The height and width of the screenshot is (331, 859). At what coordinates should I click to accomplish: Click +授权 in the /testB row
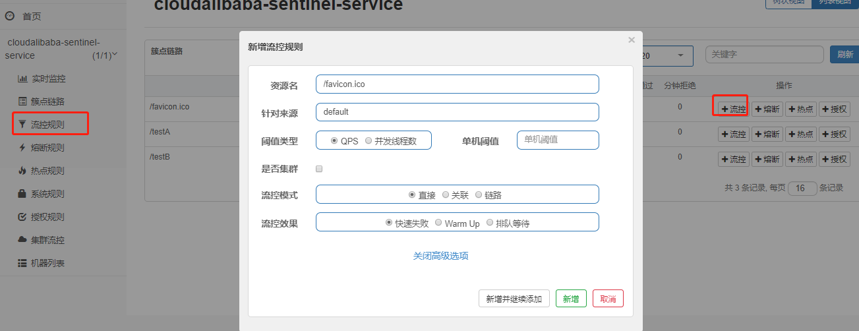click(x=834, y=159)
